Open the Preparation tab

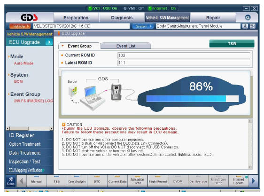pos(76,17)
